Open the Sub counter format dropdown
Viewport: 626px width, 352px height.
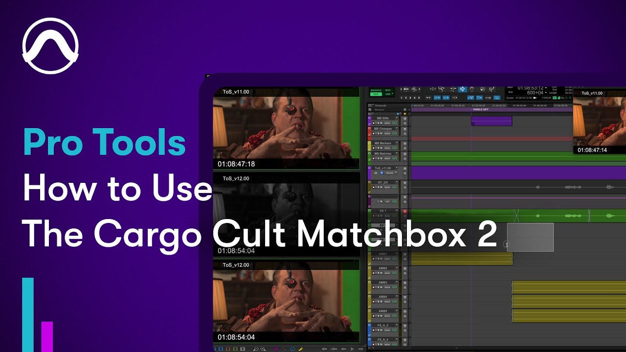546,93
